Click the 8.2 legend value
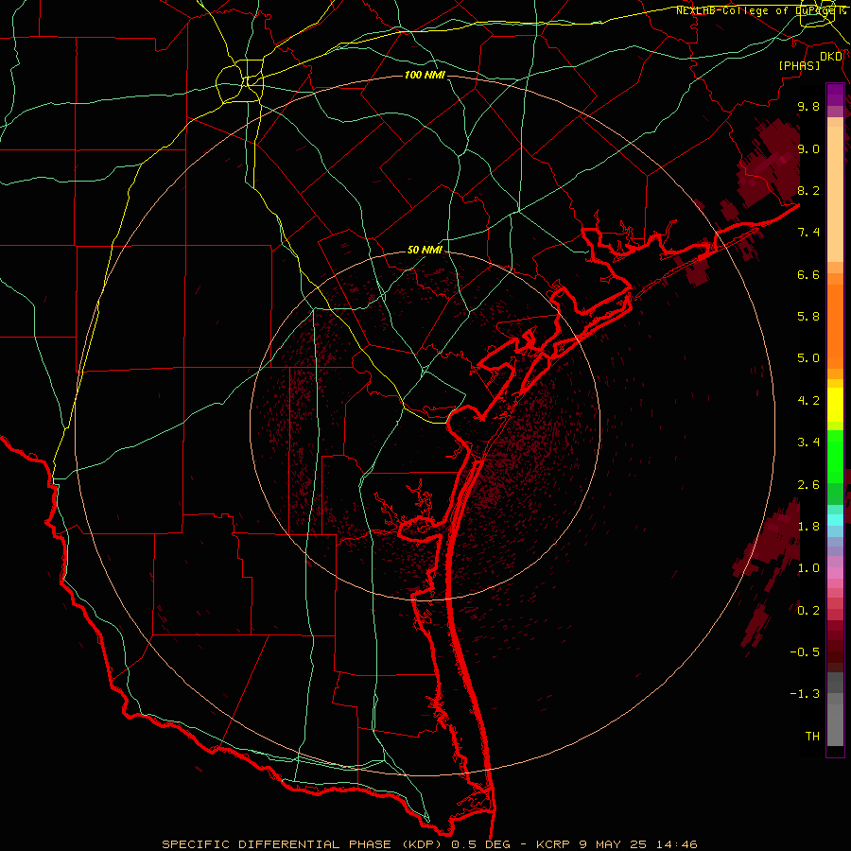Viewport: 851px width, 851px height. [808, 190]
